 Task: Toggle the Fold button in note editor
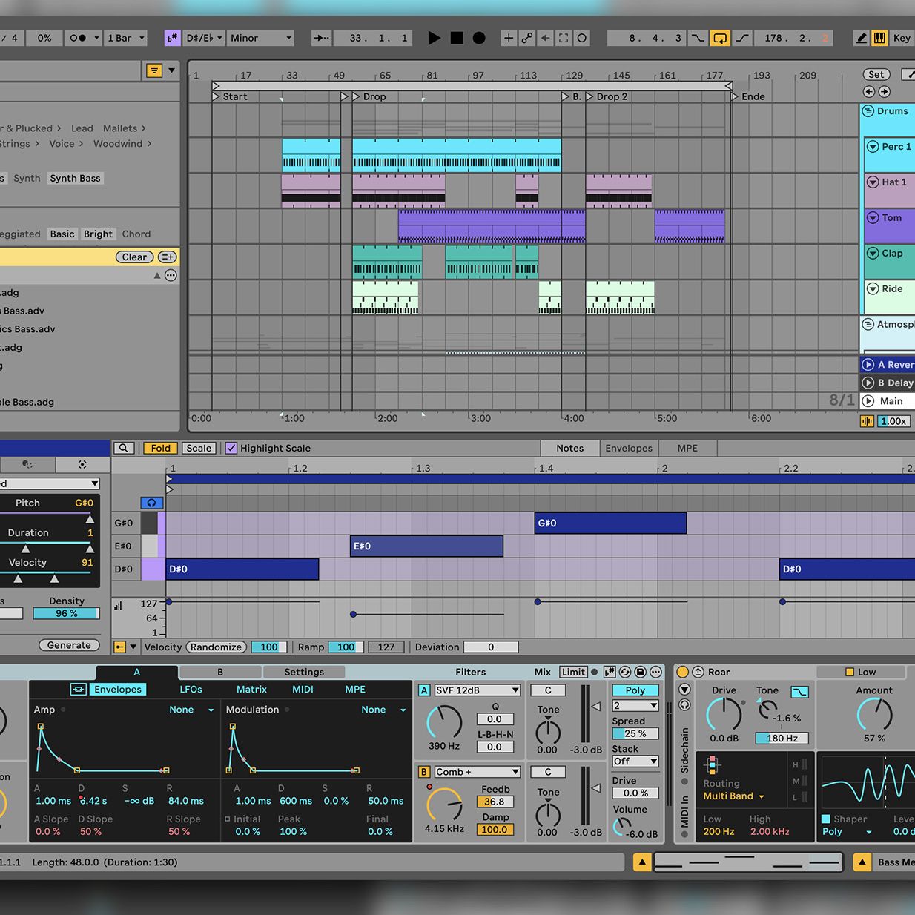[x=160, y=448]
